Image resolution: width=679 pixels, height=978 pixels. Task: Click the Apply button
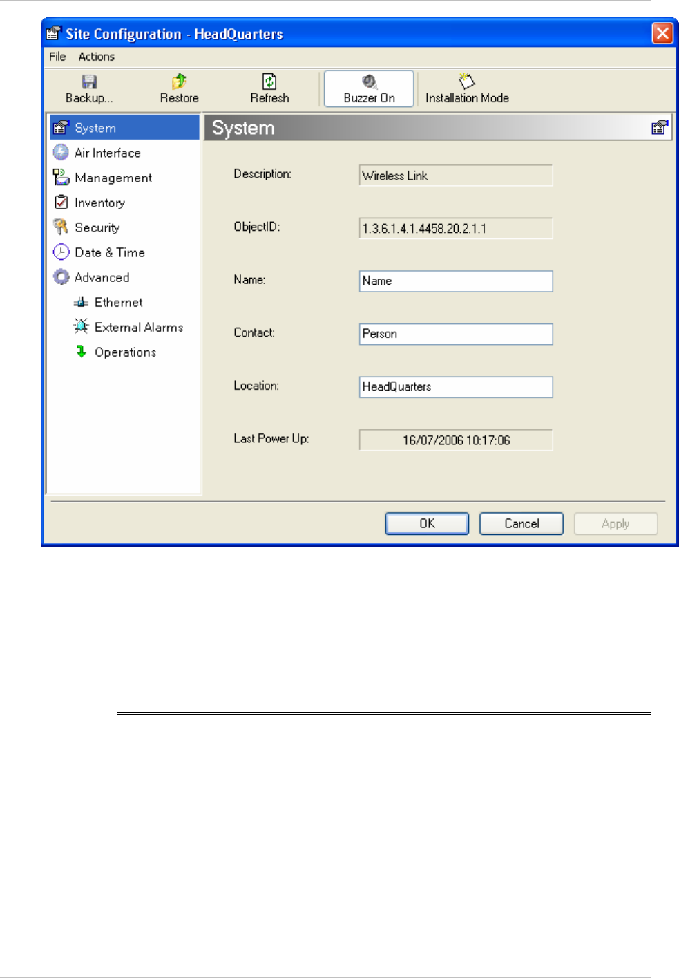[615, 523]
